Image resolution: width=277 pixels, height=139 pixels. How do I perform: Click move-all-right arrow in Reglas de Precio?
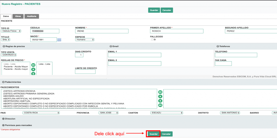pos(33,65)
